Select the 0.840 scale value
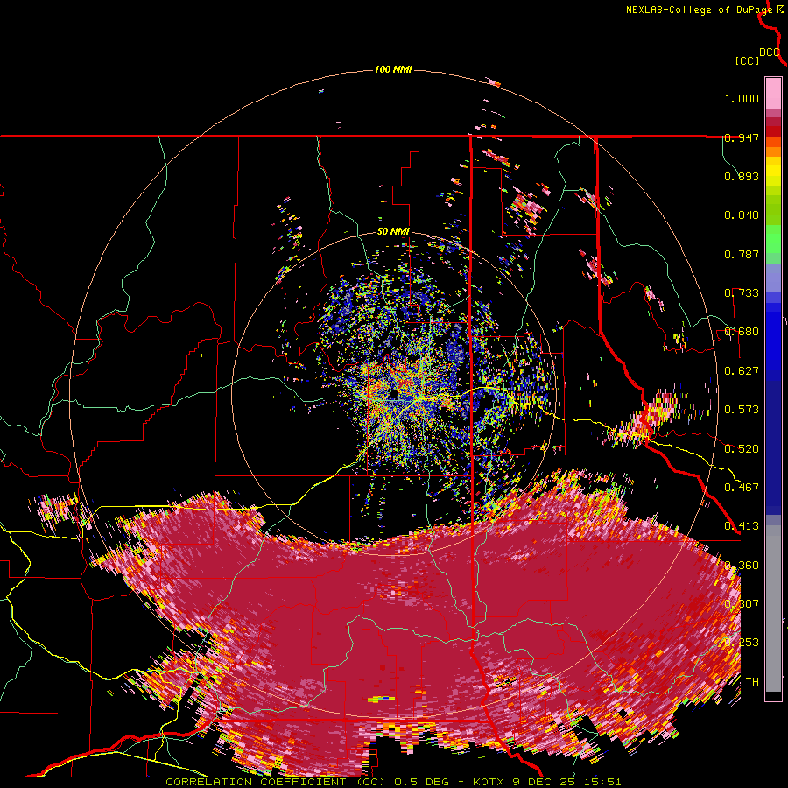The width and height of the screenshot is (788, 788). (742, 215)
